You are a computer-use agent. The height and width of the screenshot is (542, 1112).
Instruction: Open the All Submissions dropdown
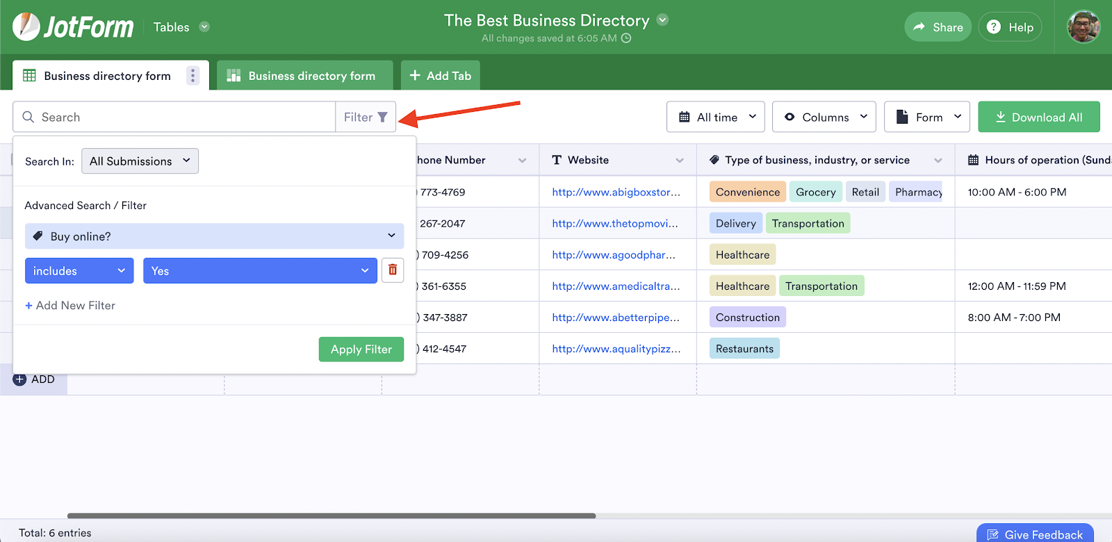(x=140, y=161)
